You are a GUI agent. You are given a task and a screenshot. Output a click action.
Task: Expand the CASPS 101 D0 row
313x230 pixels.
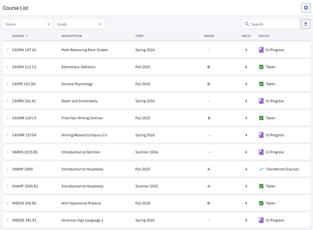pos(7,84)
